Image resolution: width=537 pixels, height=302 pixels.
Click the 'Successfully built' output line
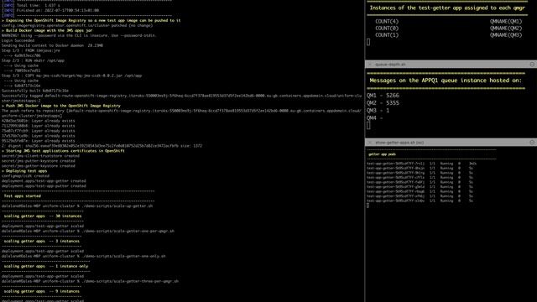tap(35, 91)
